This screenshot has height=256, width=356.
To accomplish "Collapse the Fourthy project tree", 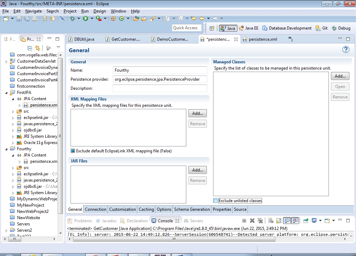I will (x=6, y=149).
